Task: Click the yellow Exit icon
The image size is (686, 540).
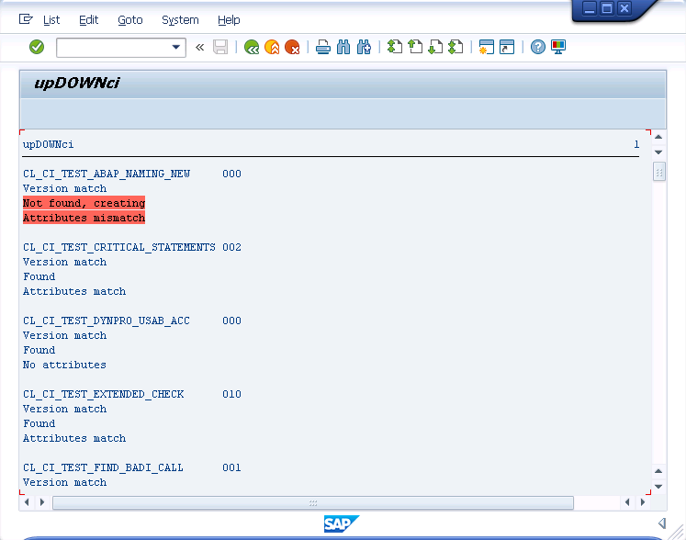Action: (272, 47)
